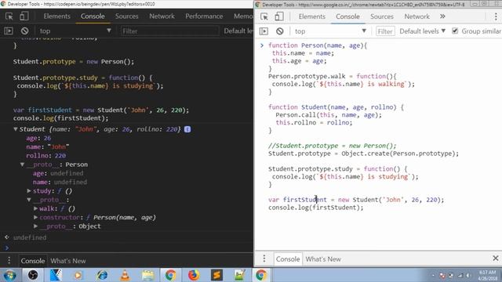Image resolution: width=502 pixels, height=282 pixels.
Task: Switch to Elements tab in right DevTools
Action: click(x=312, y=16)
